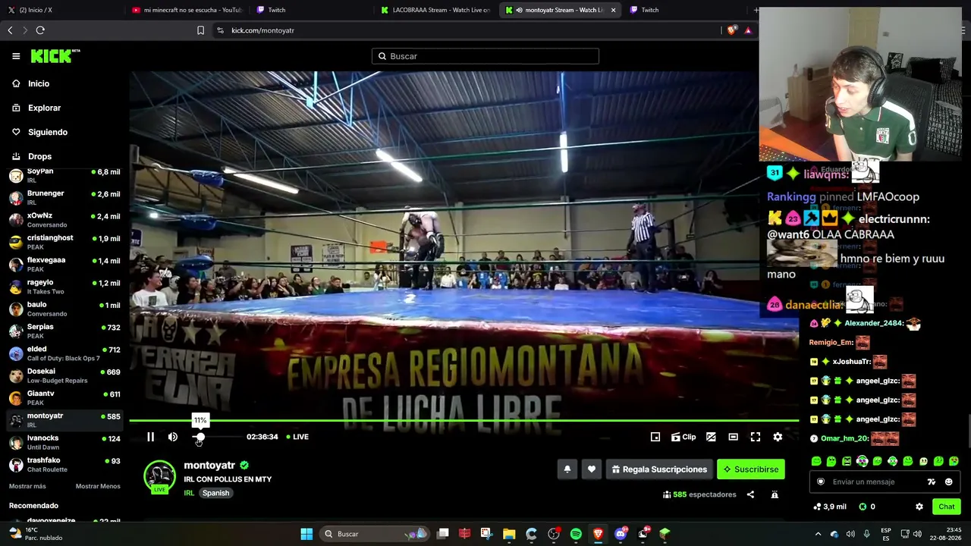Open cristianghost channel in sidebar
971x546 pixels.
tap(64, 242)
